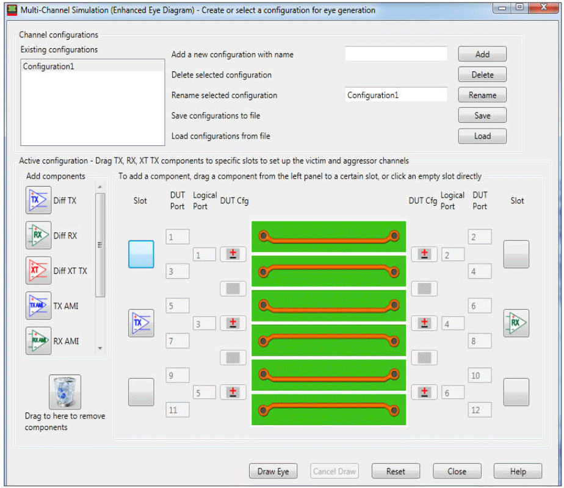Click Load to import configurations from file

tap(482, 135)
